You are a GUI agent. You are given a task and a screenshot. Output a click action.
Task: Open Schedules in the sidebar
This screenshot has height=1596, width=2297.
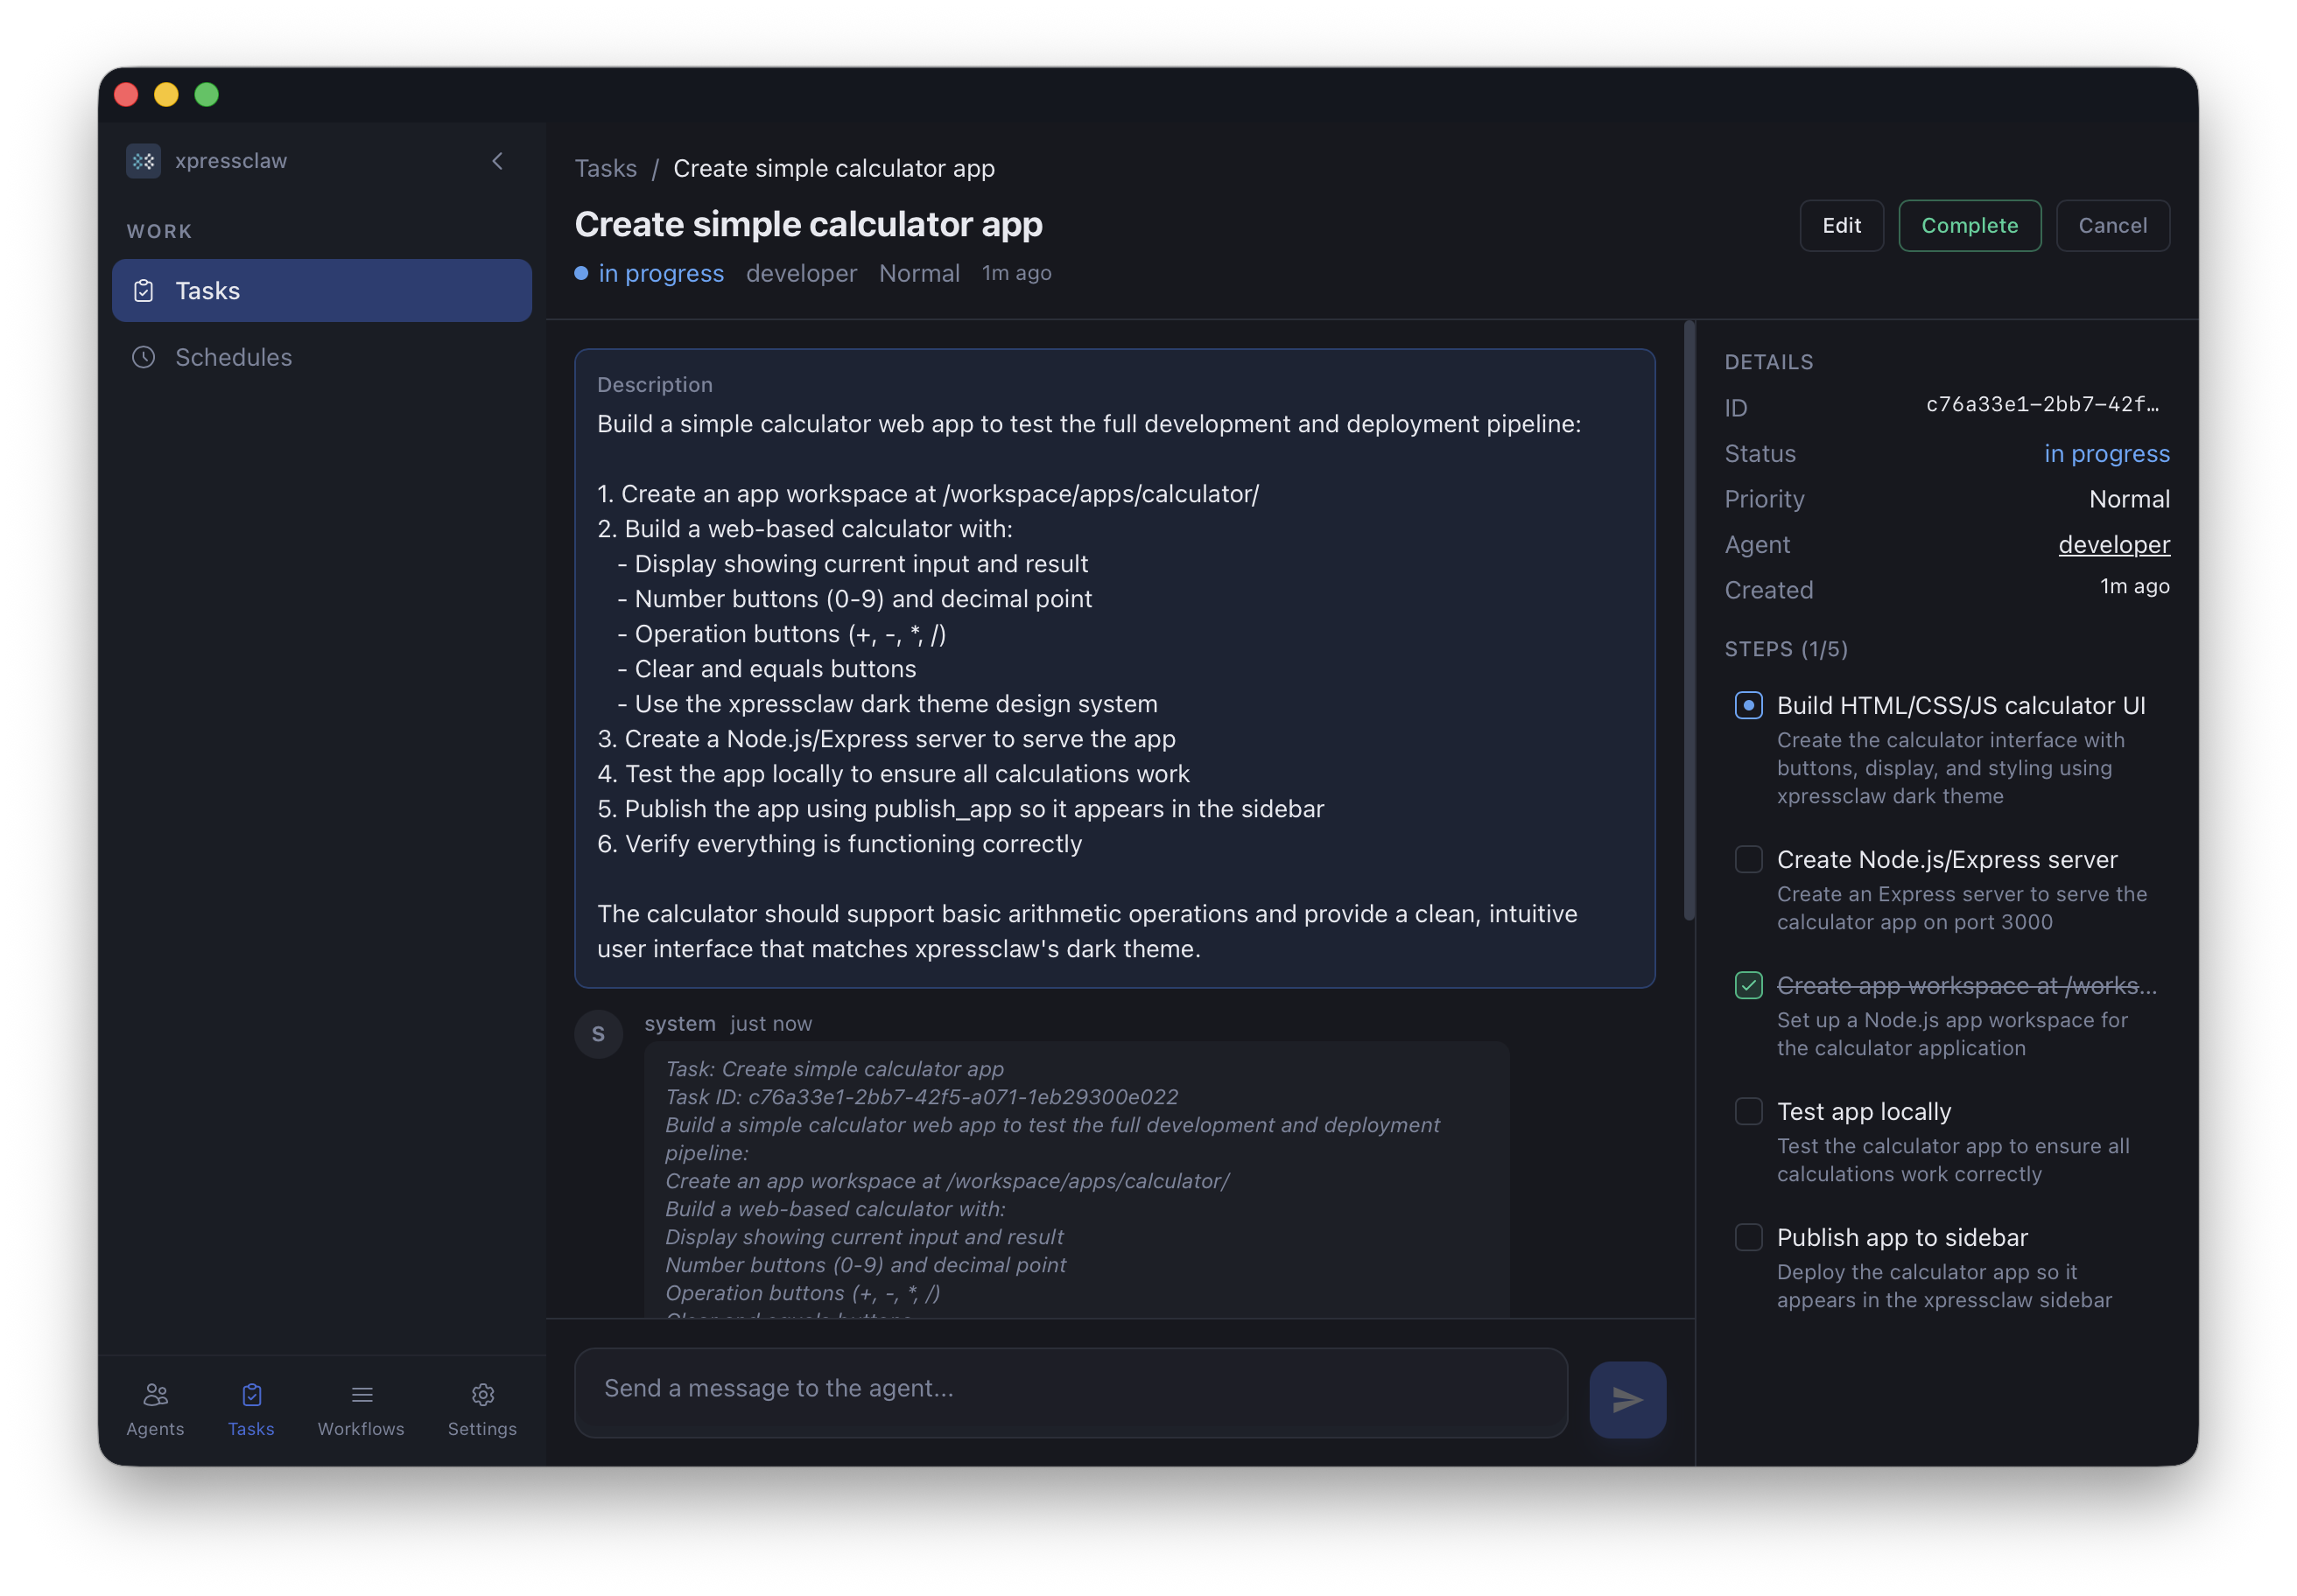[321, 357]
